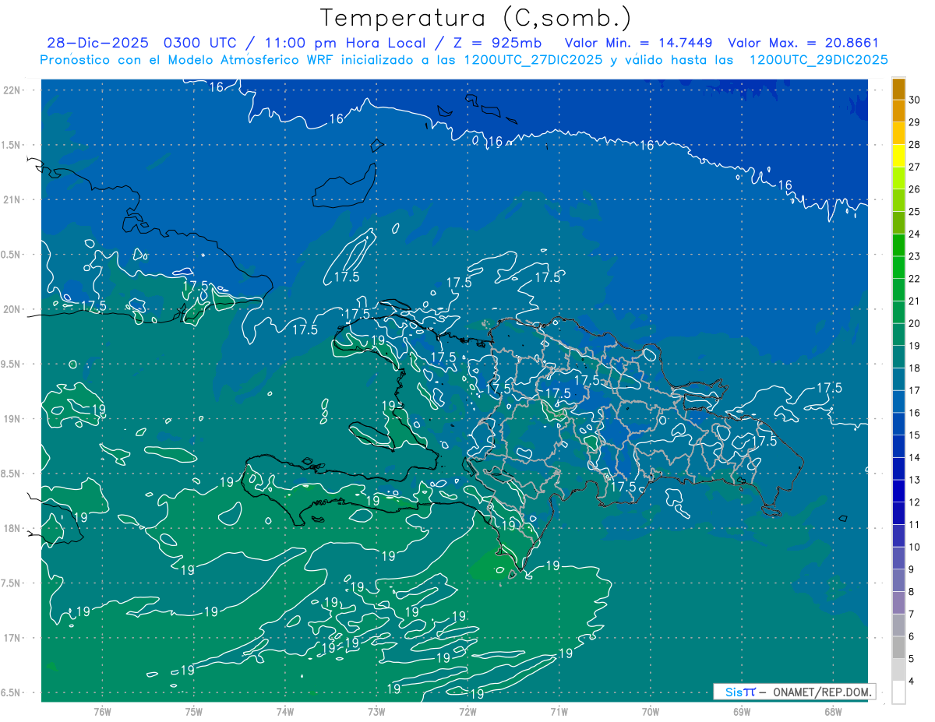Click the title 'Temperatura (C,somb.)'
The height and width of the screenshot is (722, 935).
476,18
